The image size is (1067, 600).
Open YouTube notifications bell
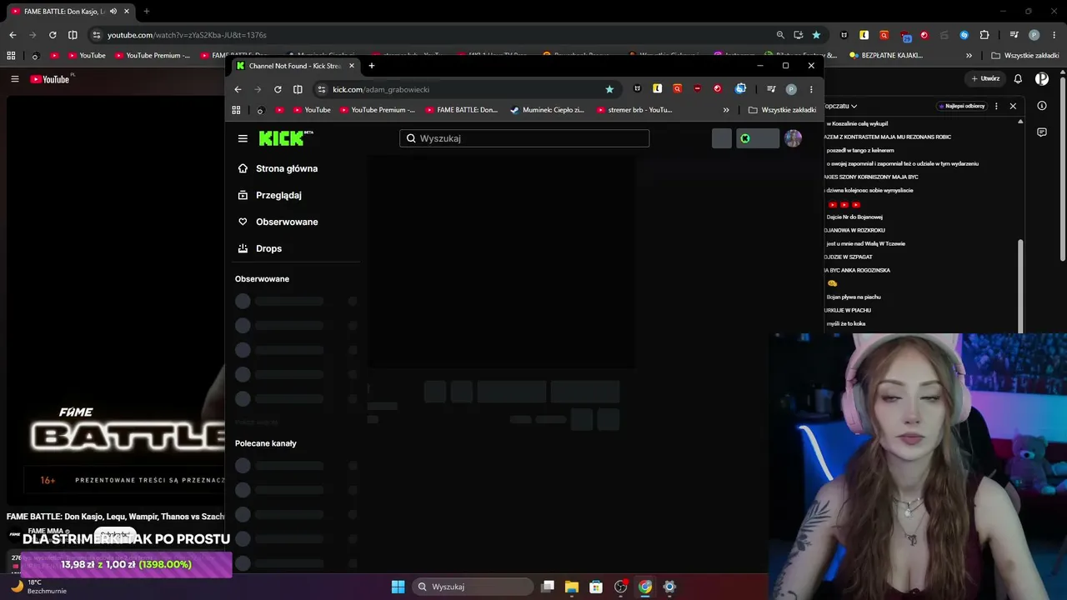[x=1018, y=79]
